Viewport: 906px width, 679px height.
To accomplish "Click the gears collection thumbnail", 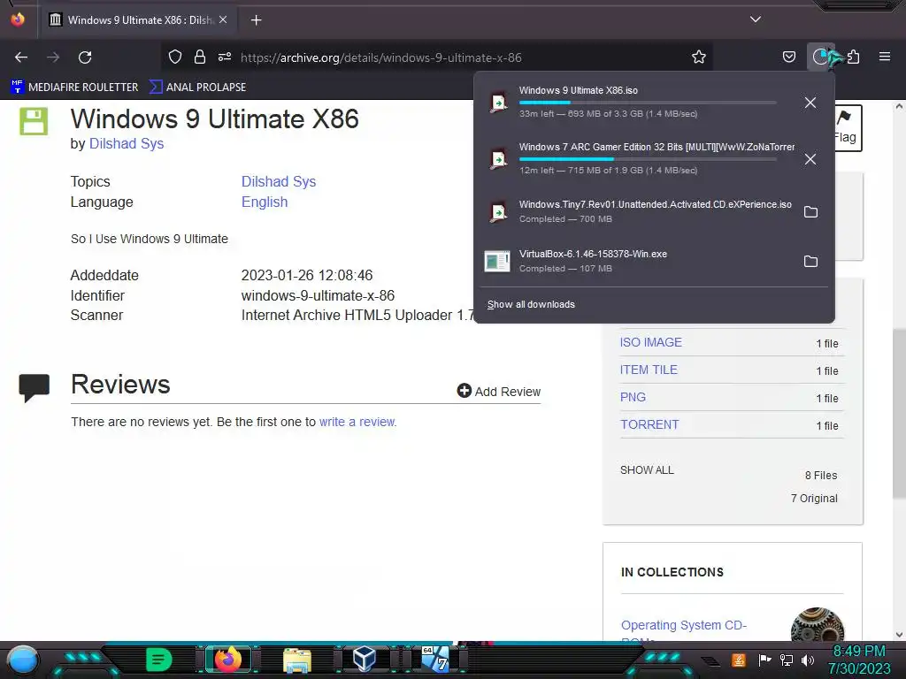I will tap(817, 625).
